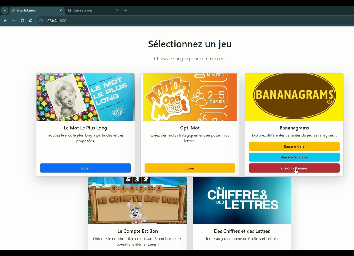
Task: Open the browser home icon
Action: click(x=31, y=21)
